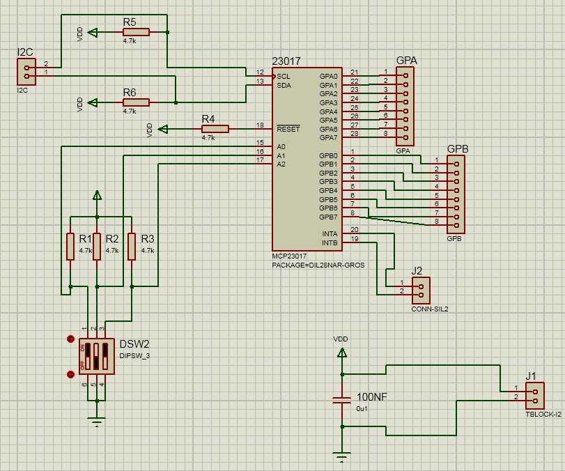Toggle DSW2 switch 3 slider
The width and height of the screenshot is (565, 471).
tap(105, 357)
